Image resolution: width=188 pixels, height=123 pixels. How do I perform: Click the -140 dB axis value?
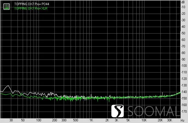[184, 92]
